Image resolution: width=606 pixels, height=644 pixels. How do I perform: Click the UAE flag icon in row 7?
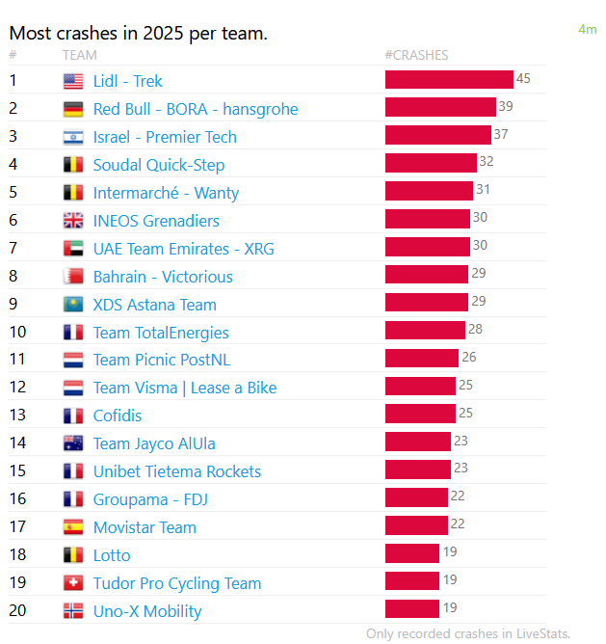(x=73, y=249)
